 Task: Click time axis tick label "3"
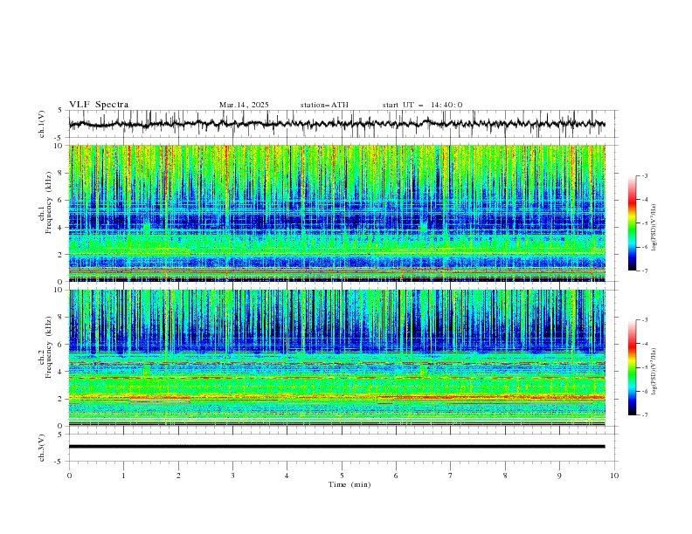(232, 476)
